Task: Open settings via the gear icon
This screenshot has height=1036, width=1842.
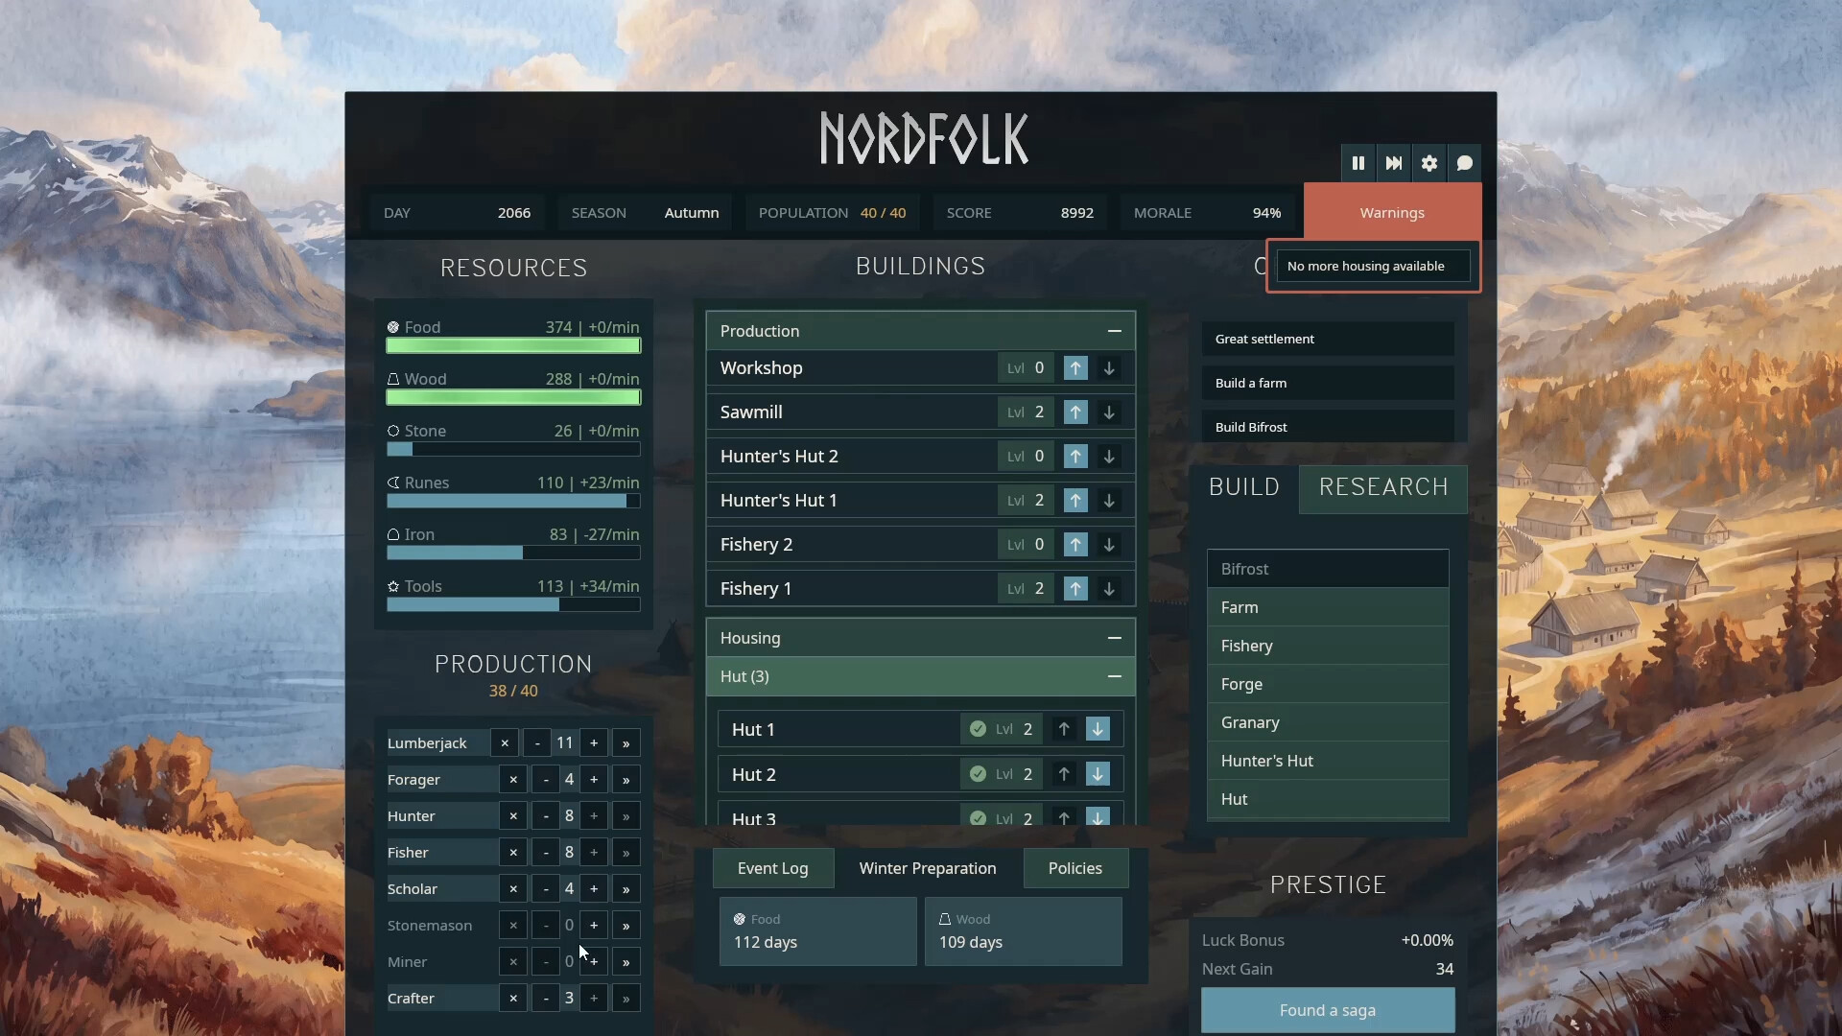Action: [x=1429, y=163]
